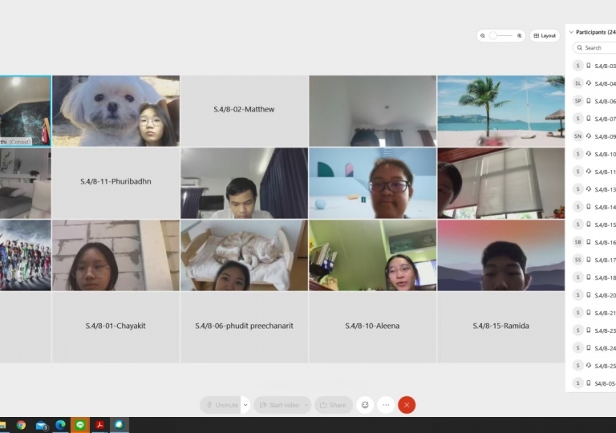Open audio options arrow next to Unmute
616x433 pixels.
point(245,405)
